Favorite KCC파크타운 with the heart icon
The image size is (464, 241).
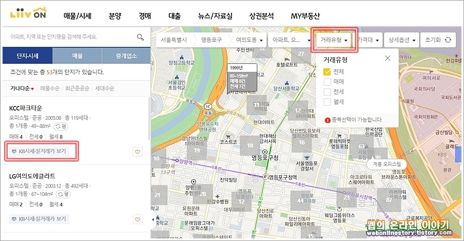pyautogui.click(x=137, y=152)
